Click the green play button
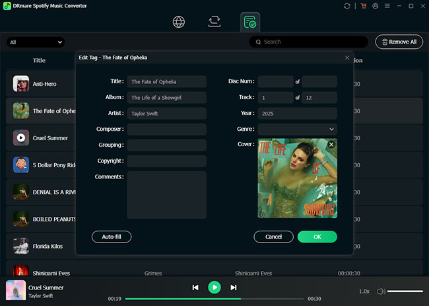This screenshot has height=306, width=429. [214, 287]
